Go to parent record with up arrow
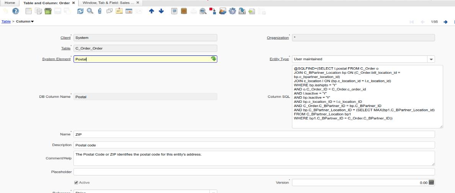Screen dimensions: 455x193 point(151,11)
